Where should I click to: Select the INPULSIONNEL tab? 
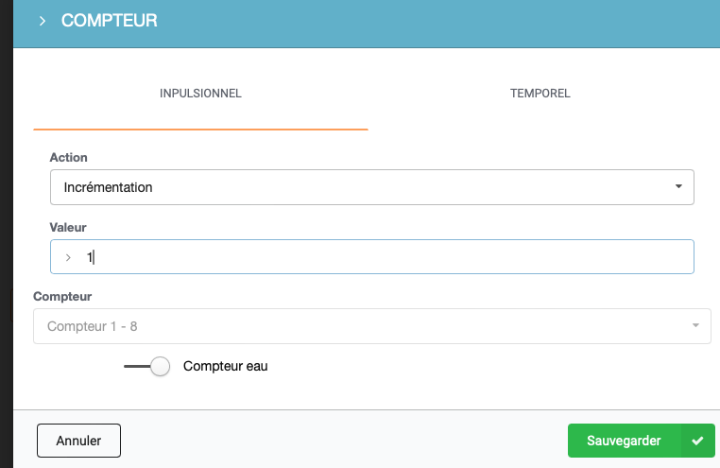tap(200, 94)
